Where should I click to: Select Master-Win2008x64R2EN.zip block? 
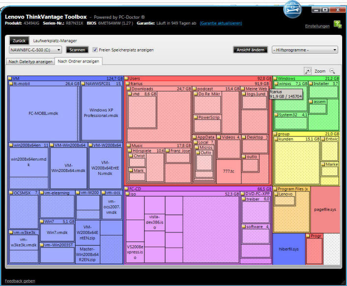[87, 255]
